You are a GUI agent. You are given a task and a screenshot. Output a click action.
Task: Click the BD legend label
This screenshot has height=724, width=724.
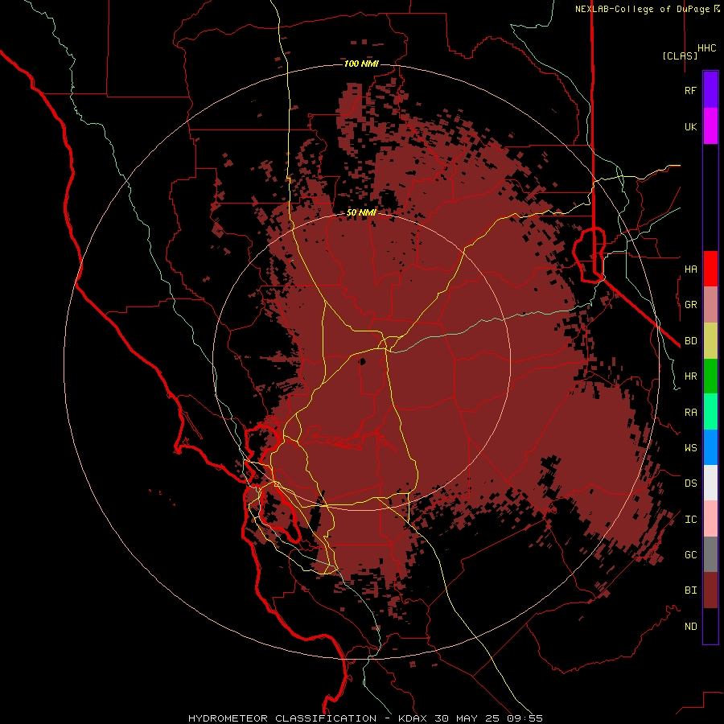pyautogui.click(x=690, y=341)
